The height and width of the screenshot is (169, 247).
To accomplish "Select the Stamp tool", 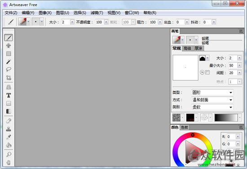I will [x=9, y=129].
